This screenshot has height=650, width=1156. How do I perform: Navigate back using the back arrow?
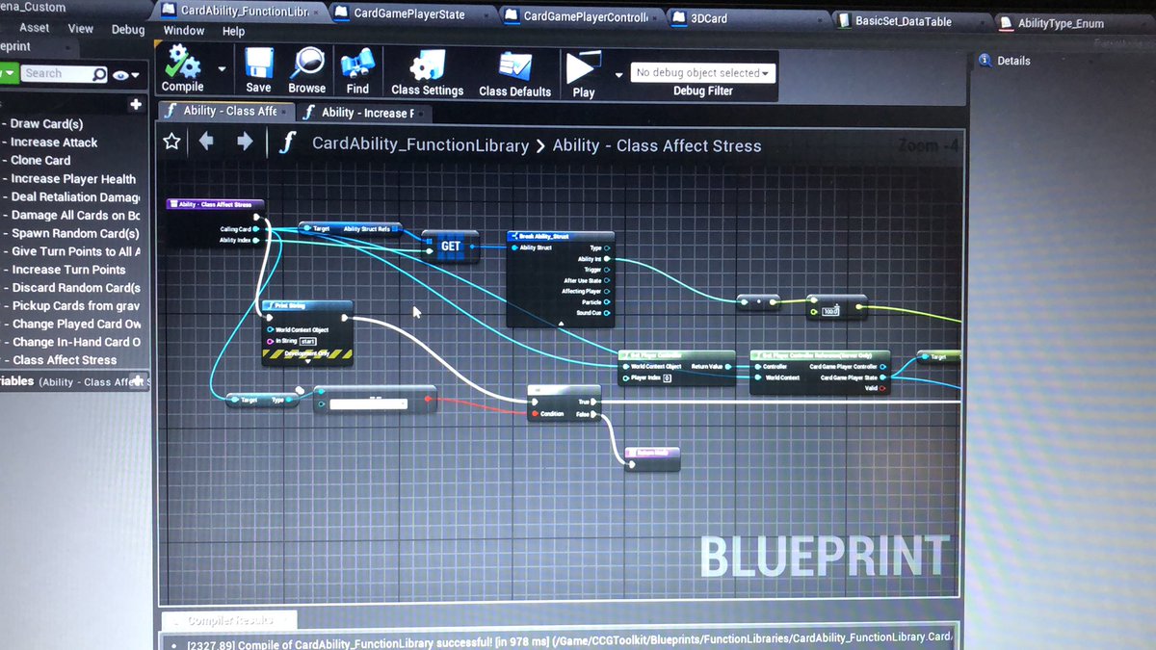[205, 142]
